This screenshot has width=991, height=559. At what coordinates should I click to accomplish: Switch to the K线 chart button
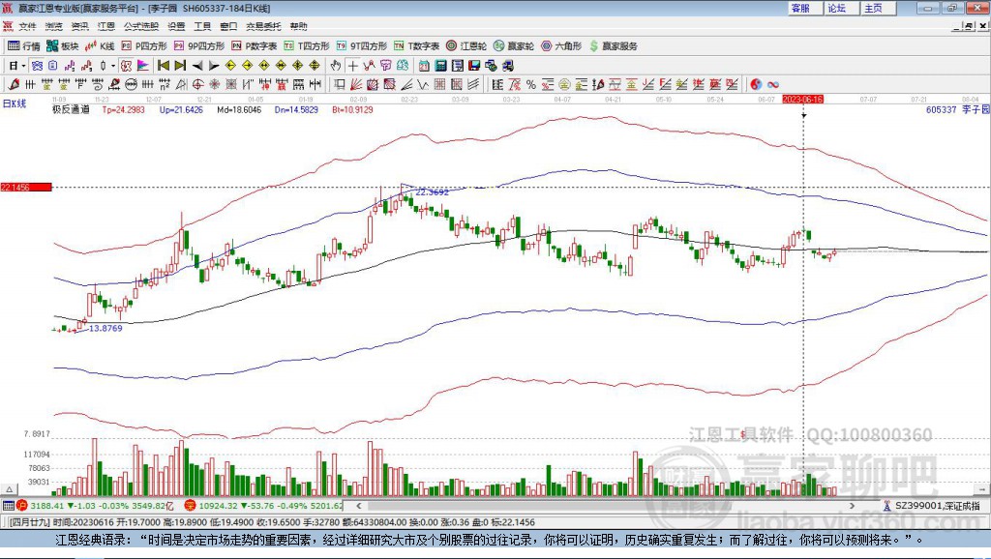pos(100,46)
